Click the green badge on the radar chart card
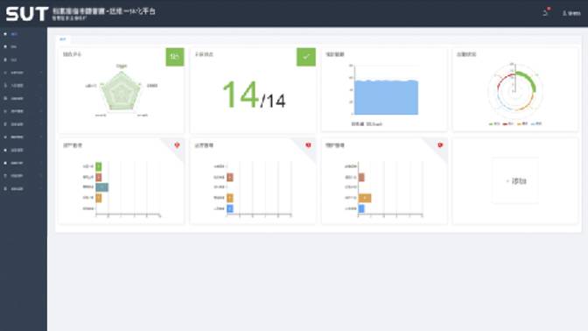This screenshot has height=331, width=588. click(175, 57)
